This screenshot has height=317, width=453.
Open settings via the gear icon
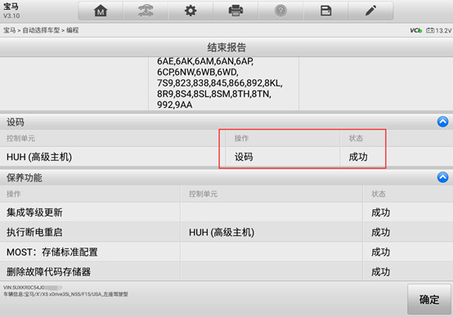pos(191,11)
